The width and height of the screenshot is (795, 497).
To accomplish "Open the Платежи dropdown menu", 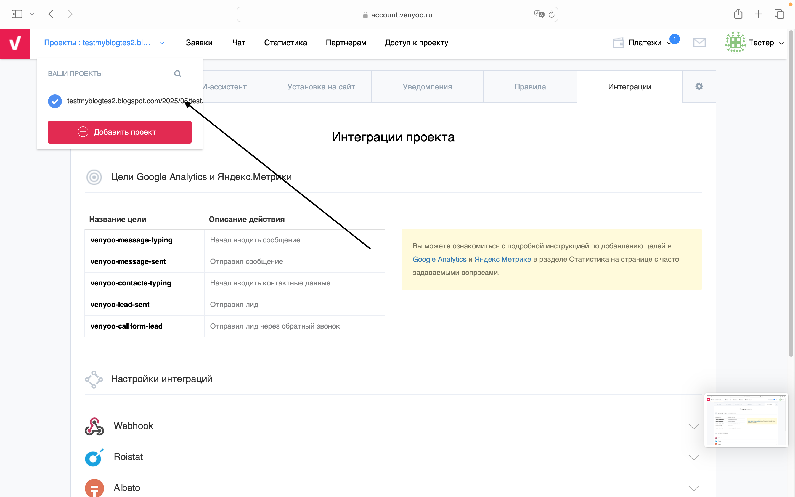I will 645,43.
